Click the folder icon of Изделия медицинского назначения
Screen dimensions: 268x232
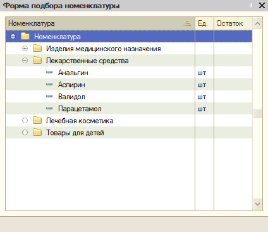coord(37,48)
